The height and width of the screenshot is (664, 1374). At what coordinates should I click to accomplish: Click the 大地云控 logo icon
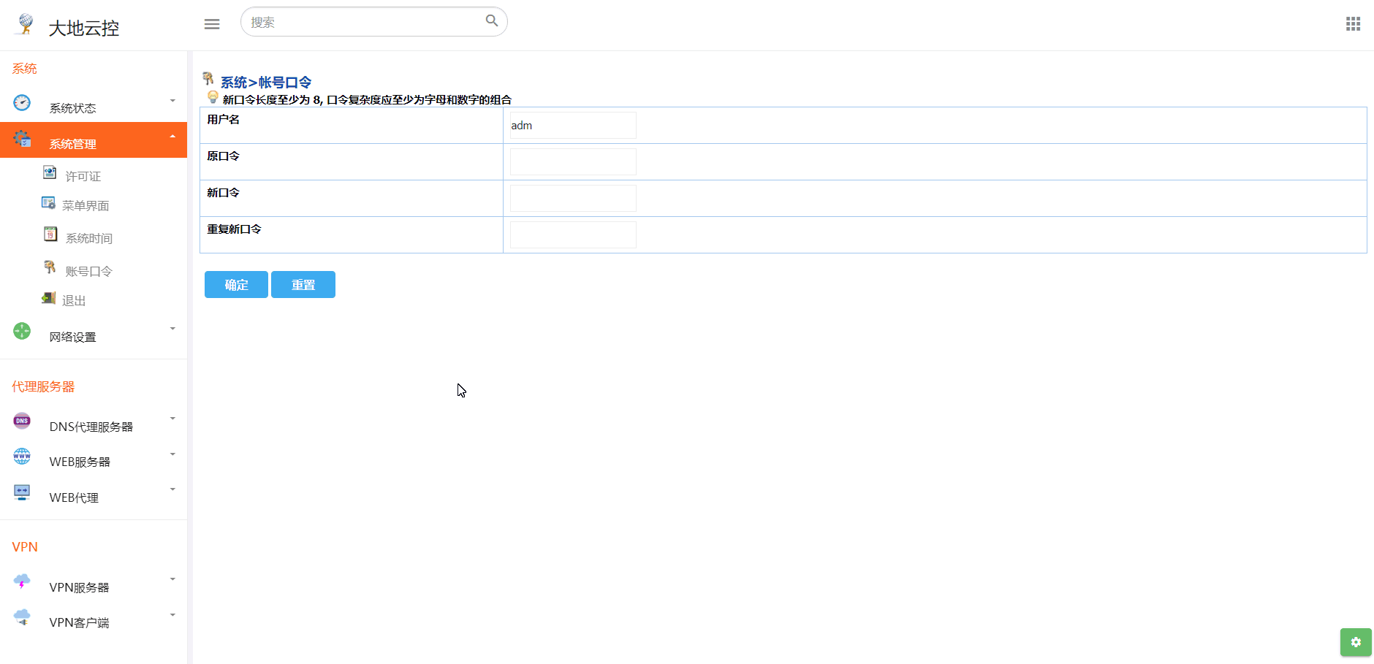[x=25, y=24]
